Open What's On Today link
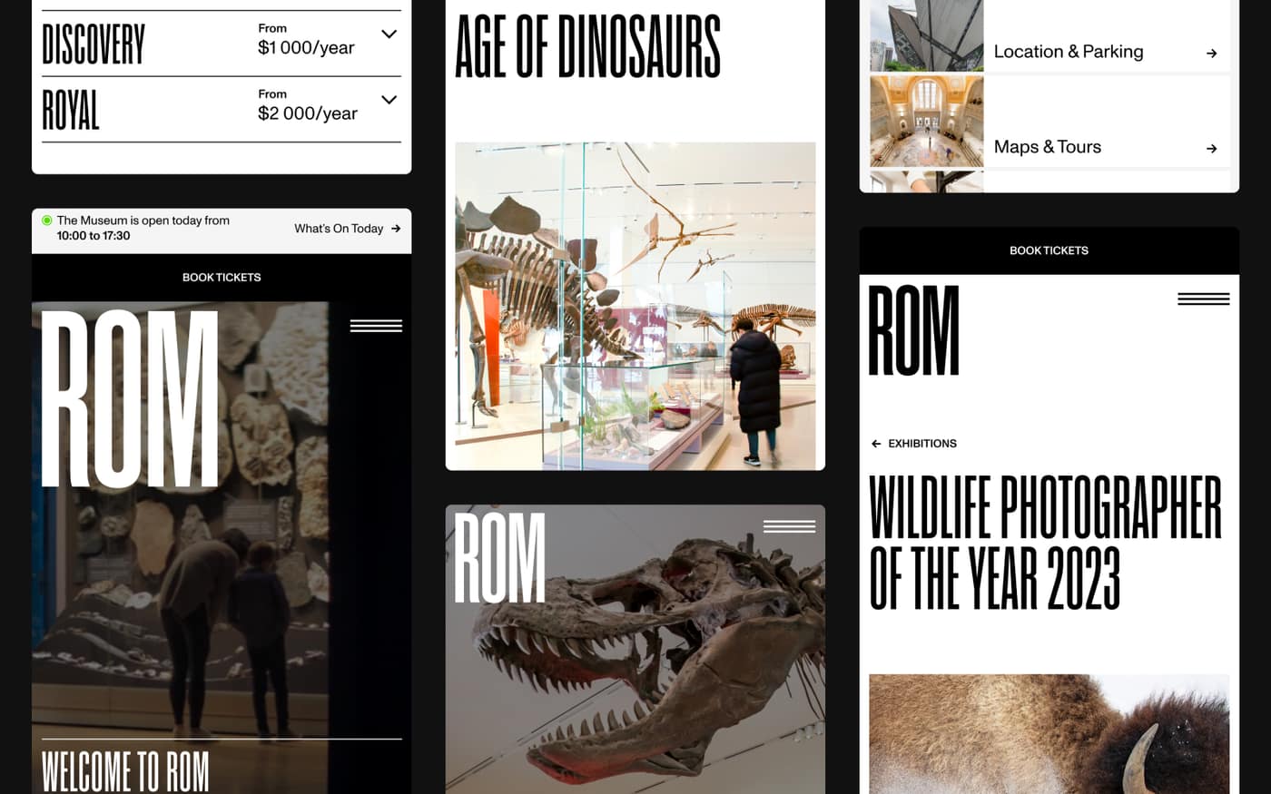The width and height of the screenshot is (1271, 794). click(339, 229)
